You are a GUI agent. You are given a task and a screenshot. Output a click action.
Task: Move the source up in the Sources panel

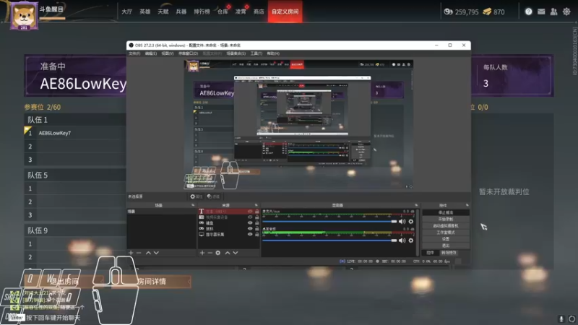(x=228, y=253)
